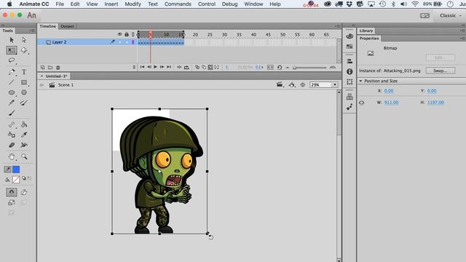The image size is (466, 262).
Task: Toggle show all layers as outlines
Action: tap(133, 34)
